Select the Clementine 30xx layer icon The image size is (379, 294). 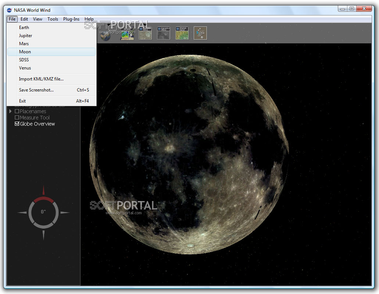[164, 33]
